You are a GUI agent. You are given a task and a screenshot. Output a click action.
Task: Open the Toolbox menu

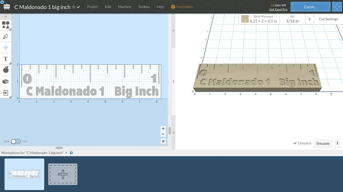144,7
